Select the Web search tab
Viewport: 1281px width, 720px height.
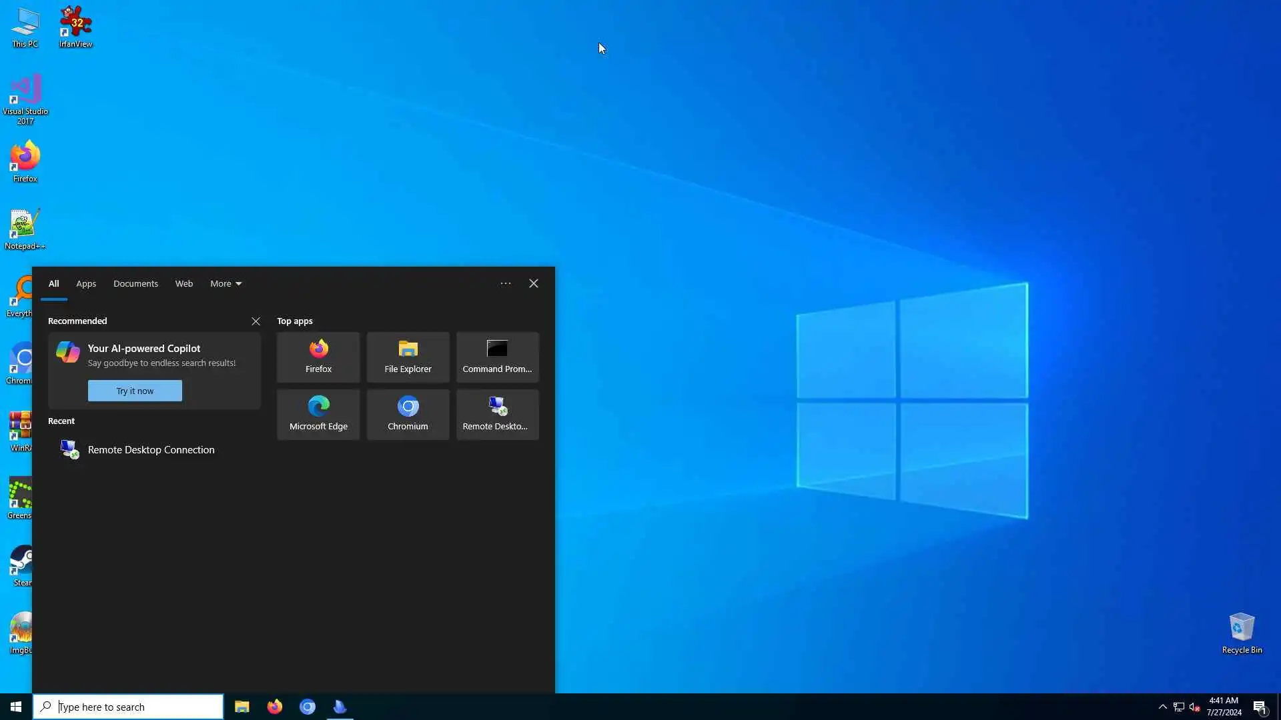(184, 283)
